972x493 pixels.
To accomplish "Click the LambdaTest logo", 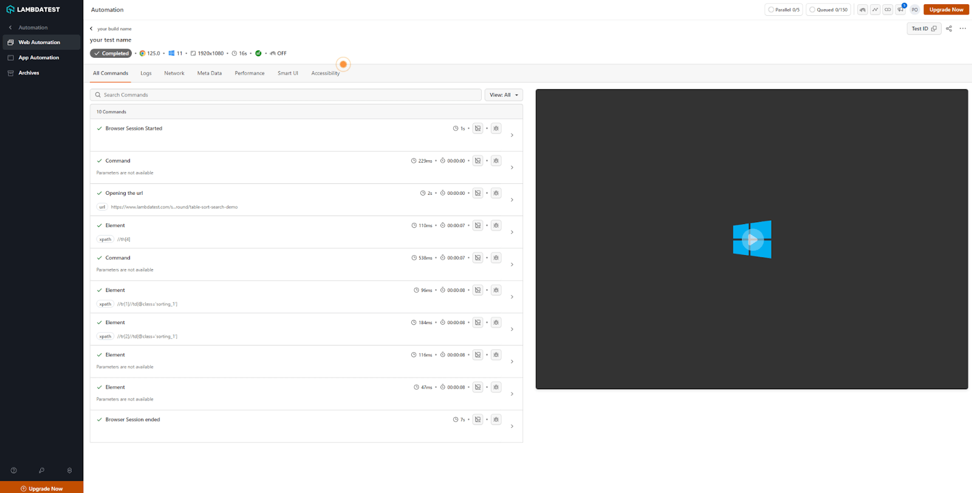I will [33, 9].
